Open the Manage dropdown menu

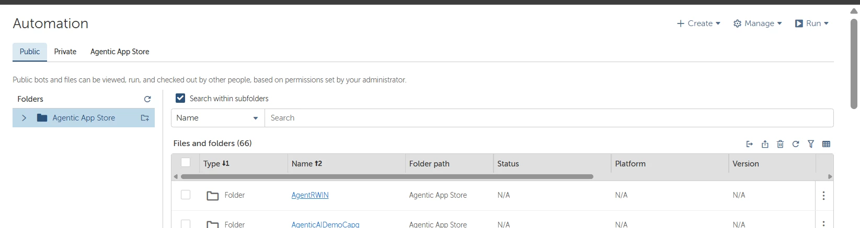point(758,23)
